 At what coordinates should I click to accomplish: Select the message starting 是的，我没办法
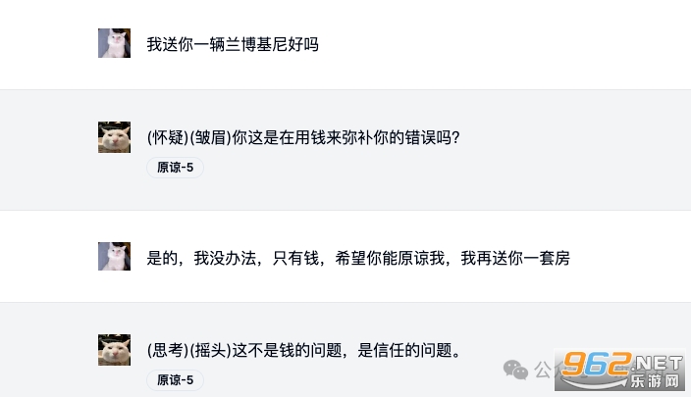357,258
